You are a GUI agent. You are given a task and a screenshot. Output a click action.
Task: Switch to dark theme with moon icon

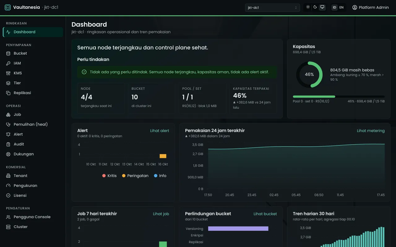coord(315,7)
